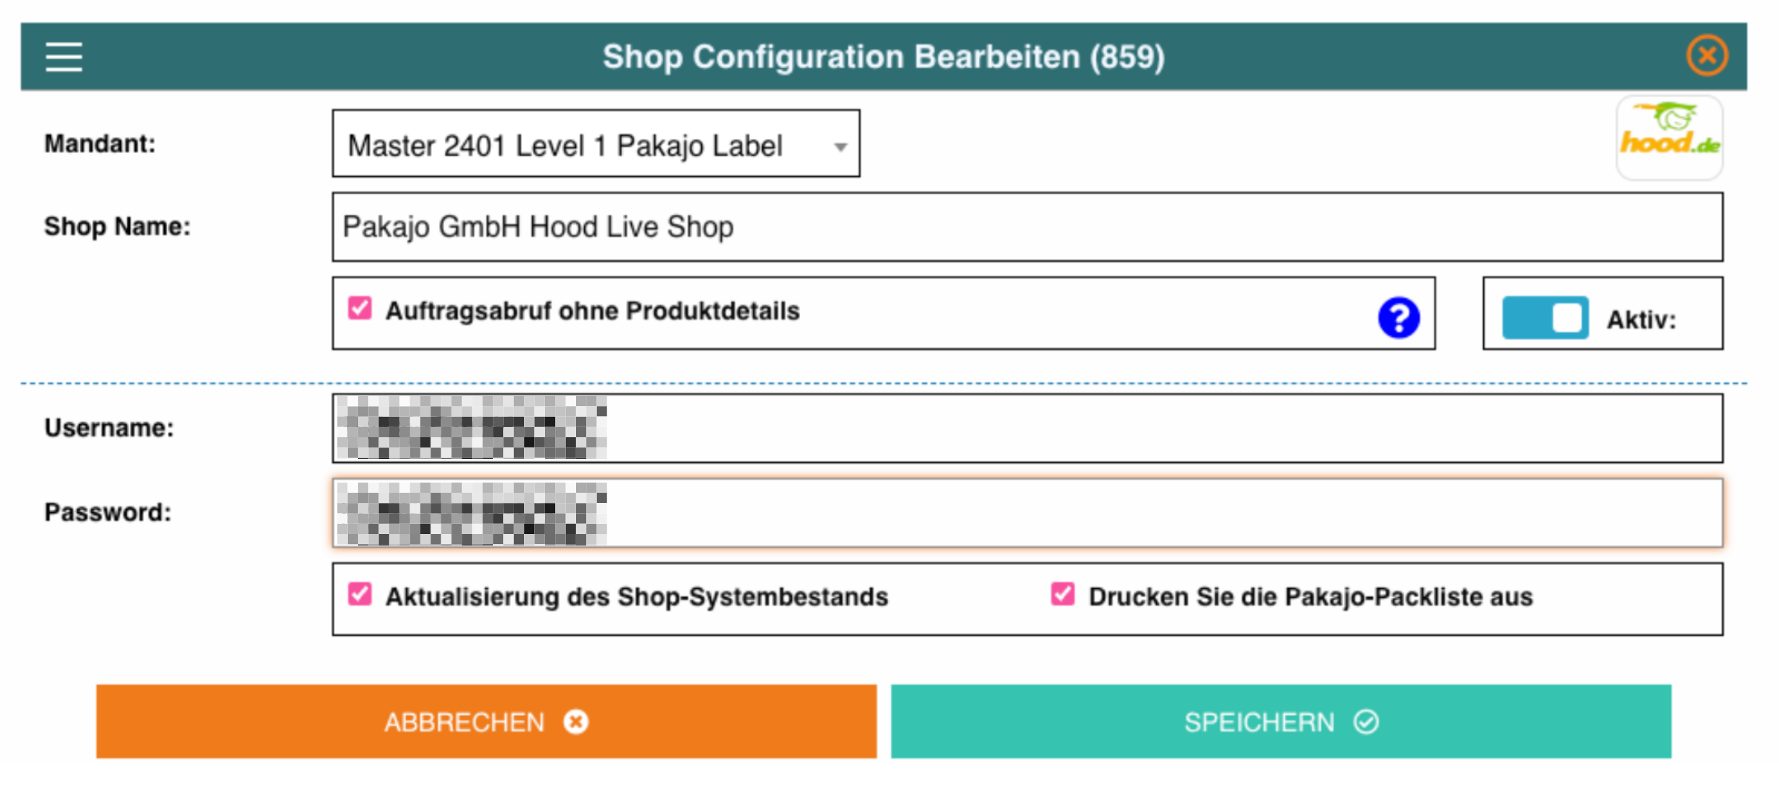Viewport: 1779px width, 798px height.
Task: Uncheck Aktualisierung des Shop-Systembestands
Action: click(360, 594)
